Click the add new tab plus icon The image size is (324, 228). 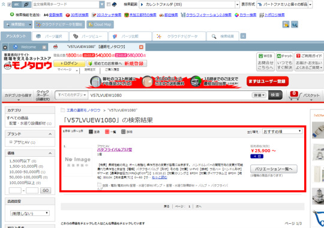tap(243, 36)
